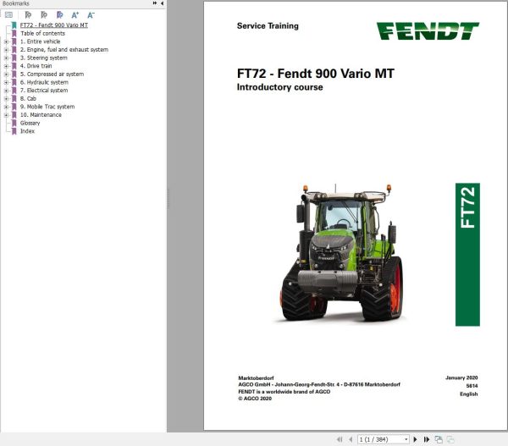This screenshot has width=508, height=446.
Task: Click the page title 'FT72 - Fendt 900 Vario MT'
Action: point(316,73)
